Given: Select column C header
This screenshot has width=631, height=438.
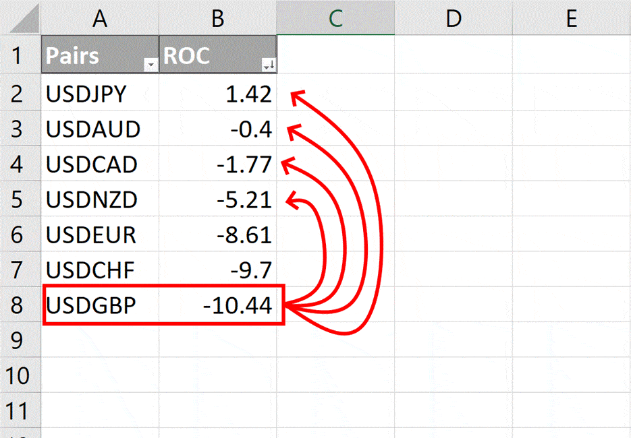Looking at the screenshot, I should tap(335, 18).
